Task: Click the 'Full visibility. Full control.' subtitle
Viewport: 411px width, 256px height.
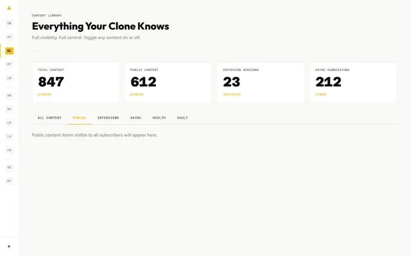Action: [x=86, y=38]
